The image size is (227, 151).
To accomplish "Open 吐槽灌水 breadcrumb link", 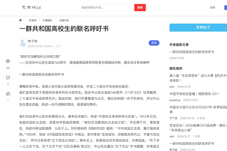I will 47,20.
